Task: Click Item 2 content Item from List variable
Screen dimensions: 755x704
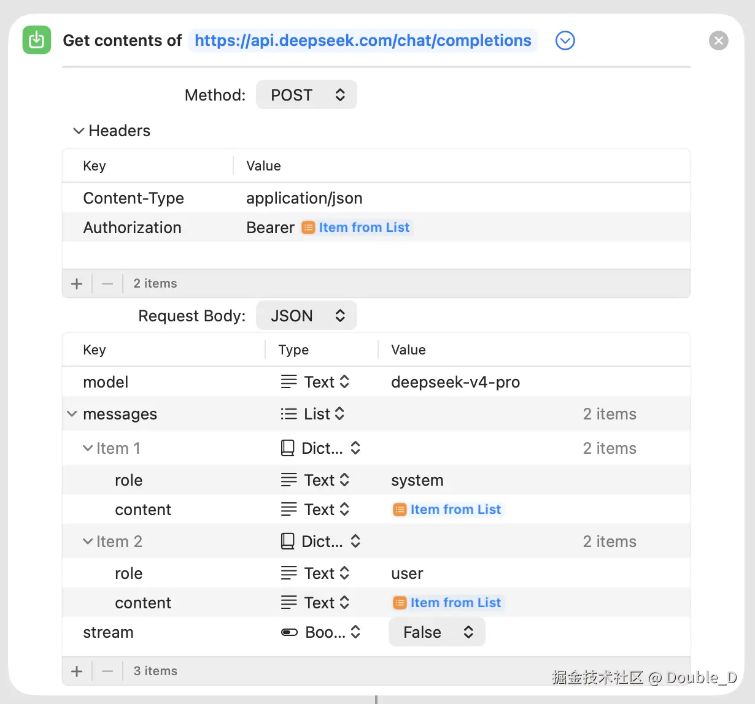Action: pyautogui.click(x=448, y=603)
